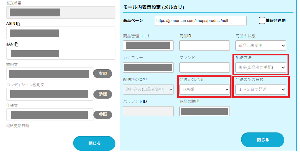The width and height of the screenshot is (300, 154).
Task: Open the disabled 配送料の負担 dropdown
Action: pos(148,89)
